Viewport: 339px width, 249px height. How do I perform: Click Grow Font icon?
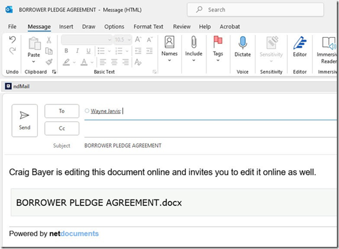tap(138, 39)
